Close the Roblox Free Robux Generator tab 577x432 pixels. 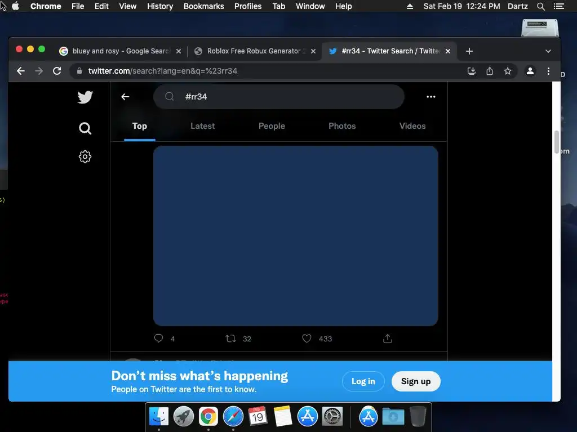(313, 51)
